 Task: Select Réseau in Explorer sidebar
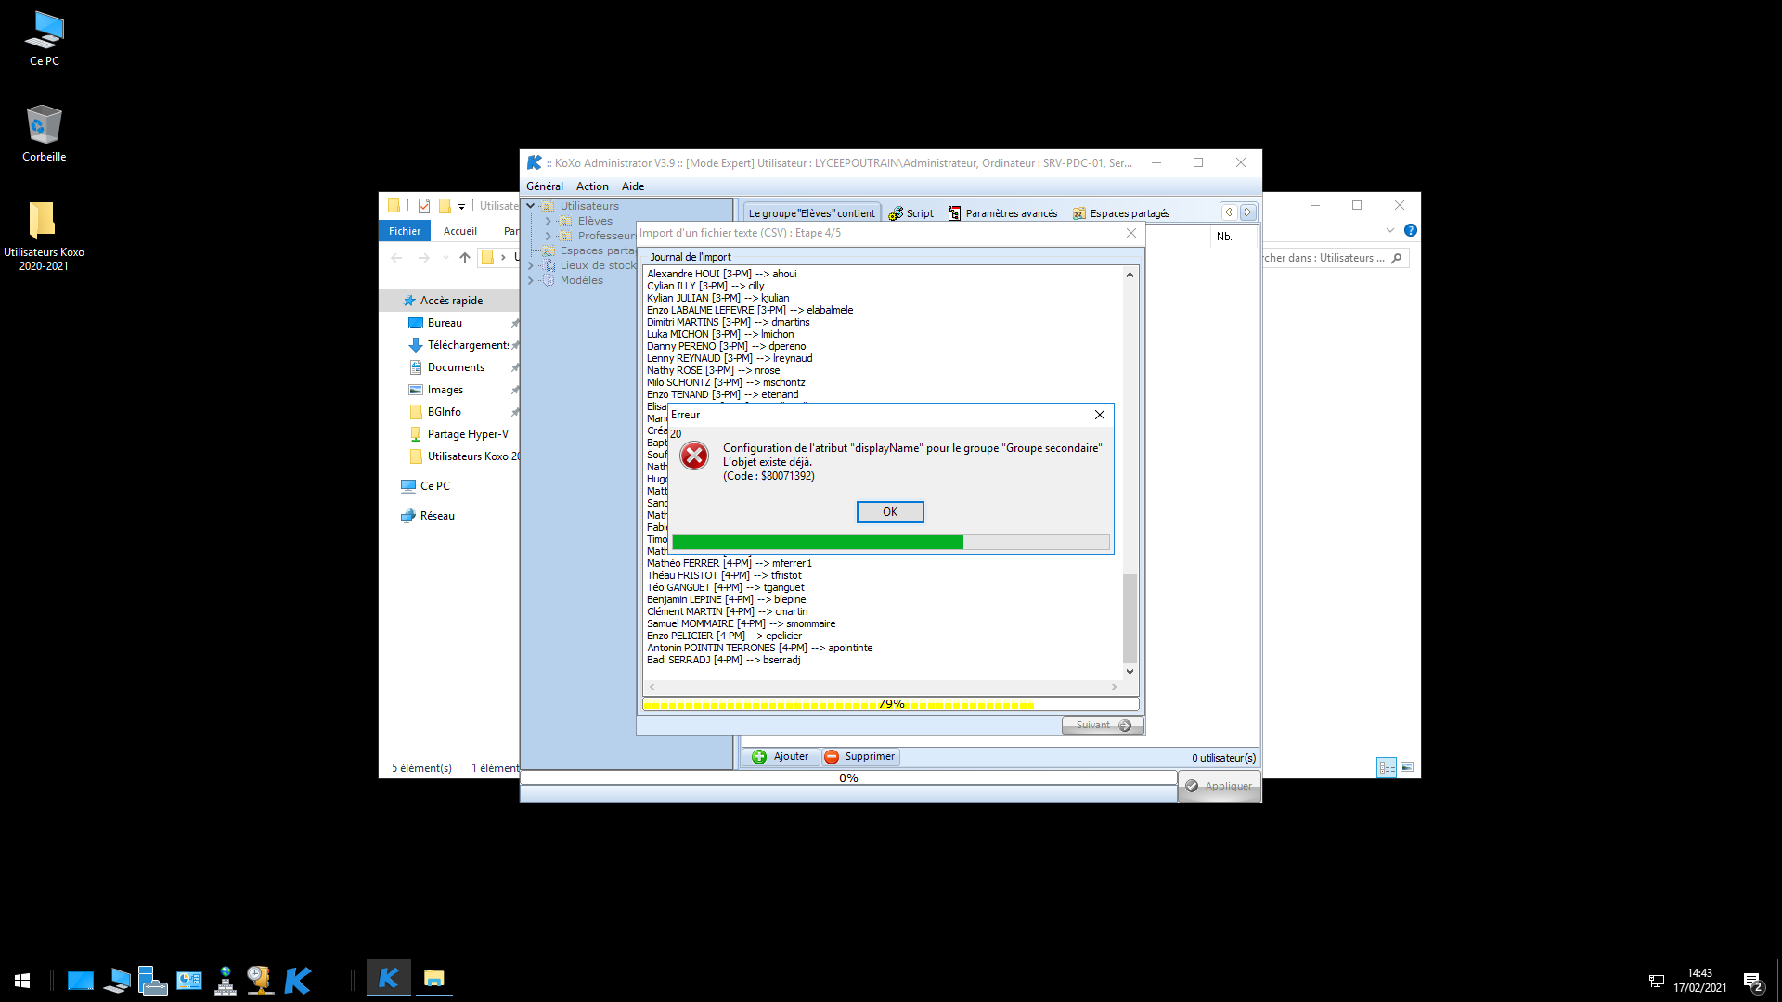click(x=436, y=516)
